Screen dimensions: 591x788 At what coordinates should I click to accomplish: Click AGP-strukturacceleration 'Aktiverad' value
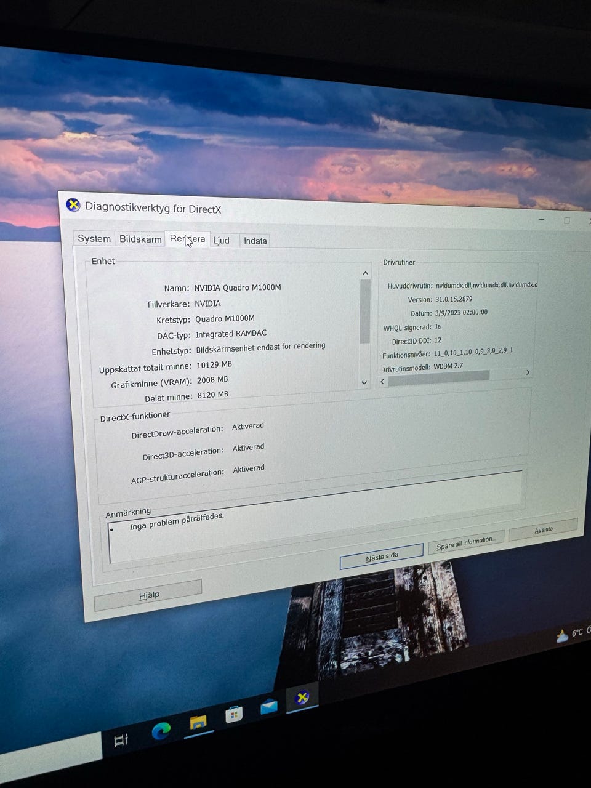point(249,469)
